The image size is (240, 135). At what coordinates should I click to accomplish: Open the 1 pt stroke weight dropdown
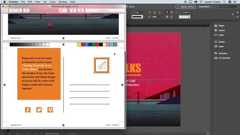(x=144, y=12)
